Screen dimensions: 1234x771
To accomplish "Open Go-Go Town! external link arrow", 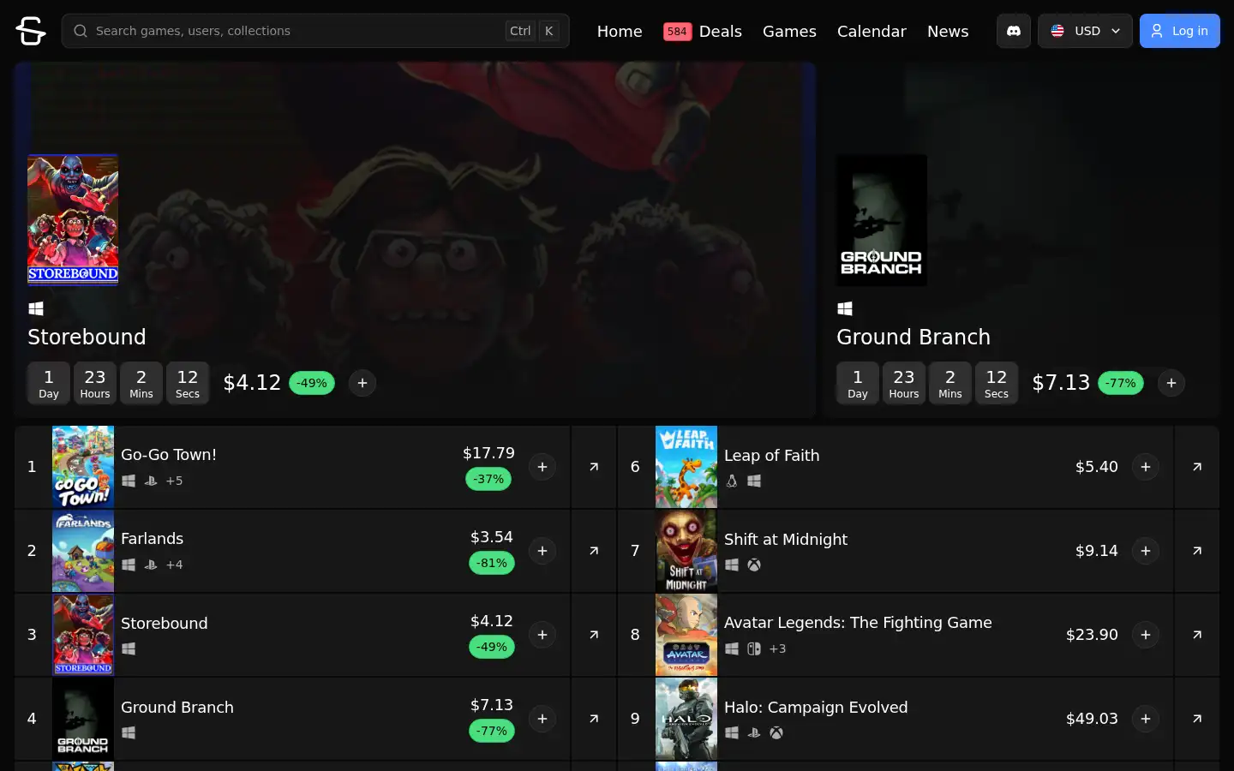I will 594,467.
